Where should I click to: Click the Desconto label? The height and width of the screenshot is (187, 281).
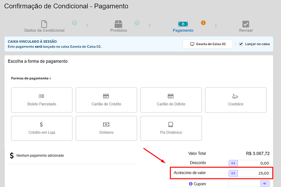coord(198,163)
